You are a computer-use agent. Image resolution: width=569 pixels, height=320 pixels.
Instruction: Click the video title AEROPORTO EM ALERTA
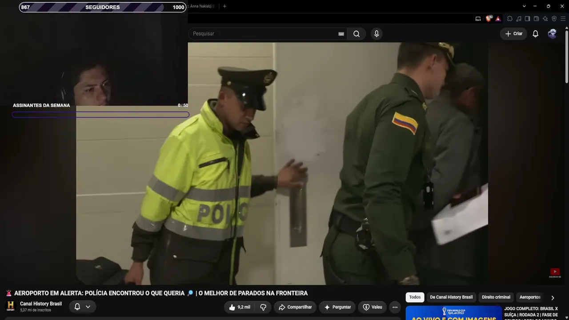(x=161, y=293)
